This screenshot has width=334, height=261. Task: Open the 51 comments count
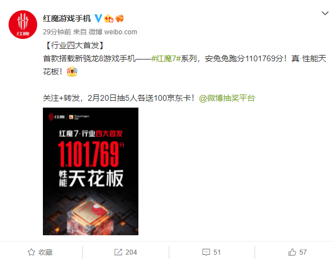pyautogui.click(x=217, y=252)
